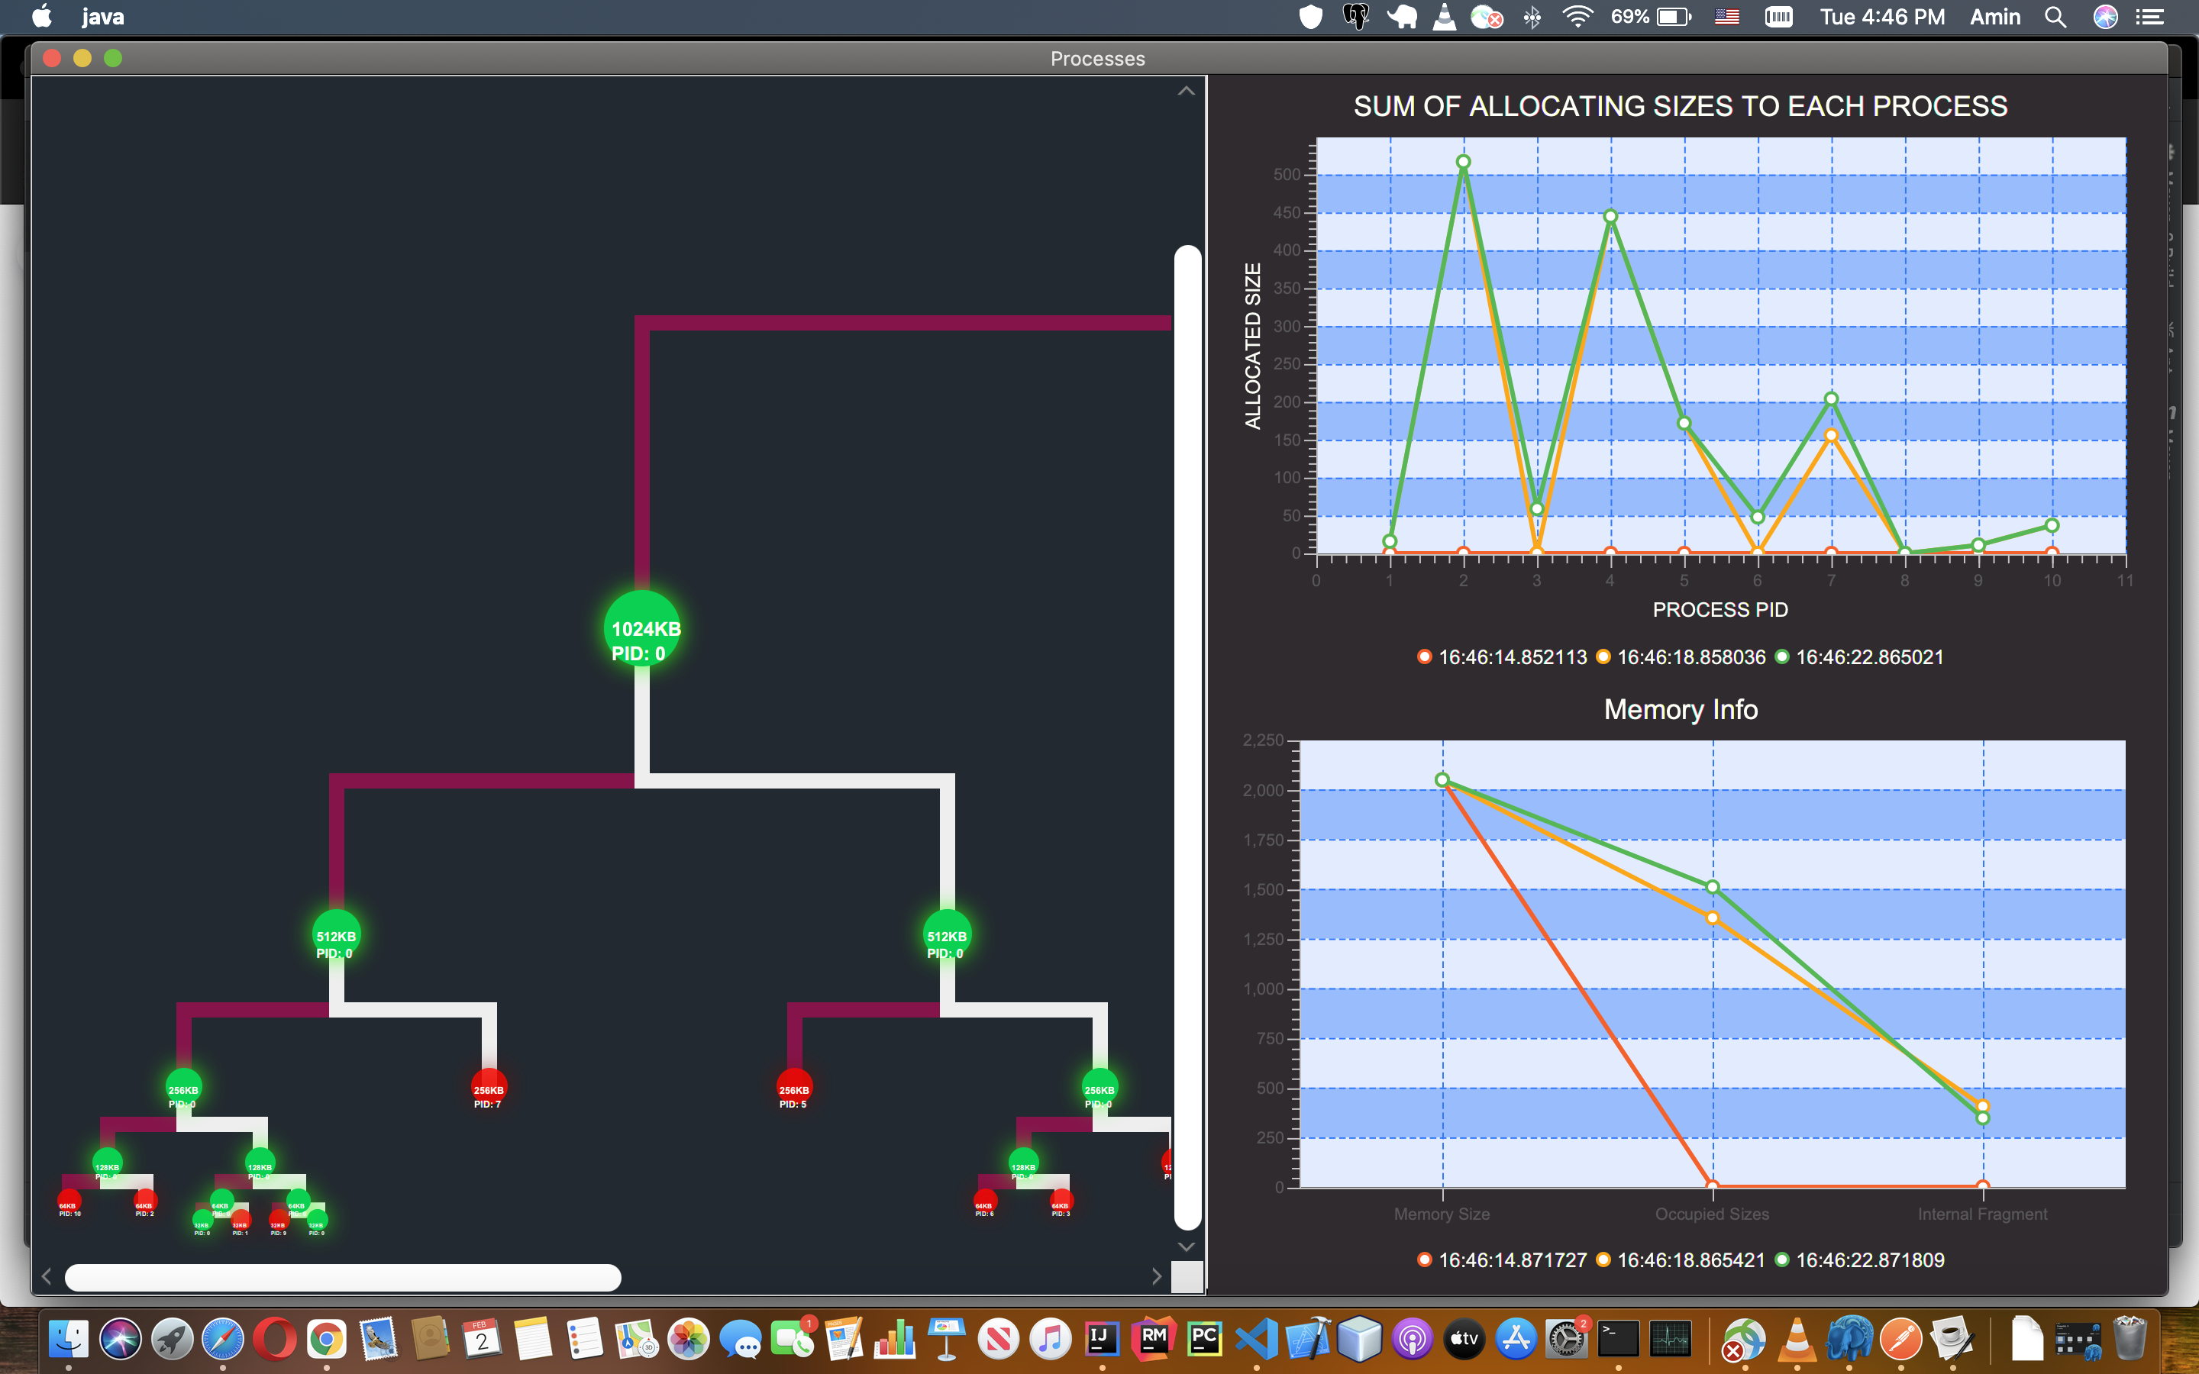Toggle the 16:46:14.852113 legend series
The image size is (2199, 1374).
pyautogui.click(x=1502, y=657)
